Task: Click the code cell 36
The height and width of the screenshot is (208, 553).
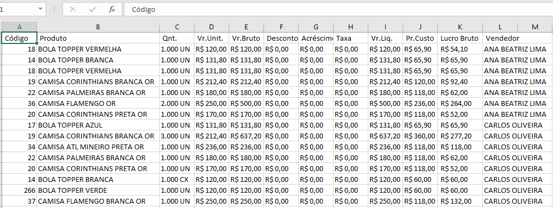Action: pos(20,104)
